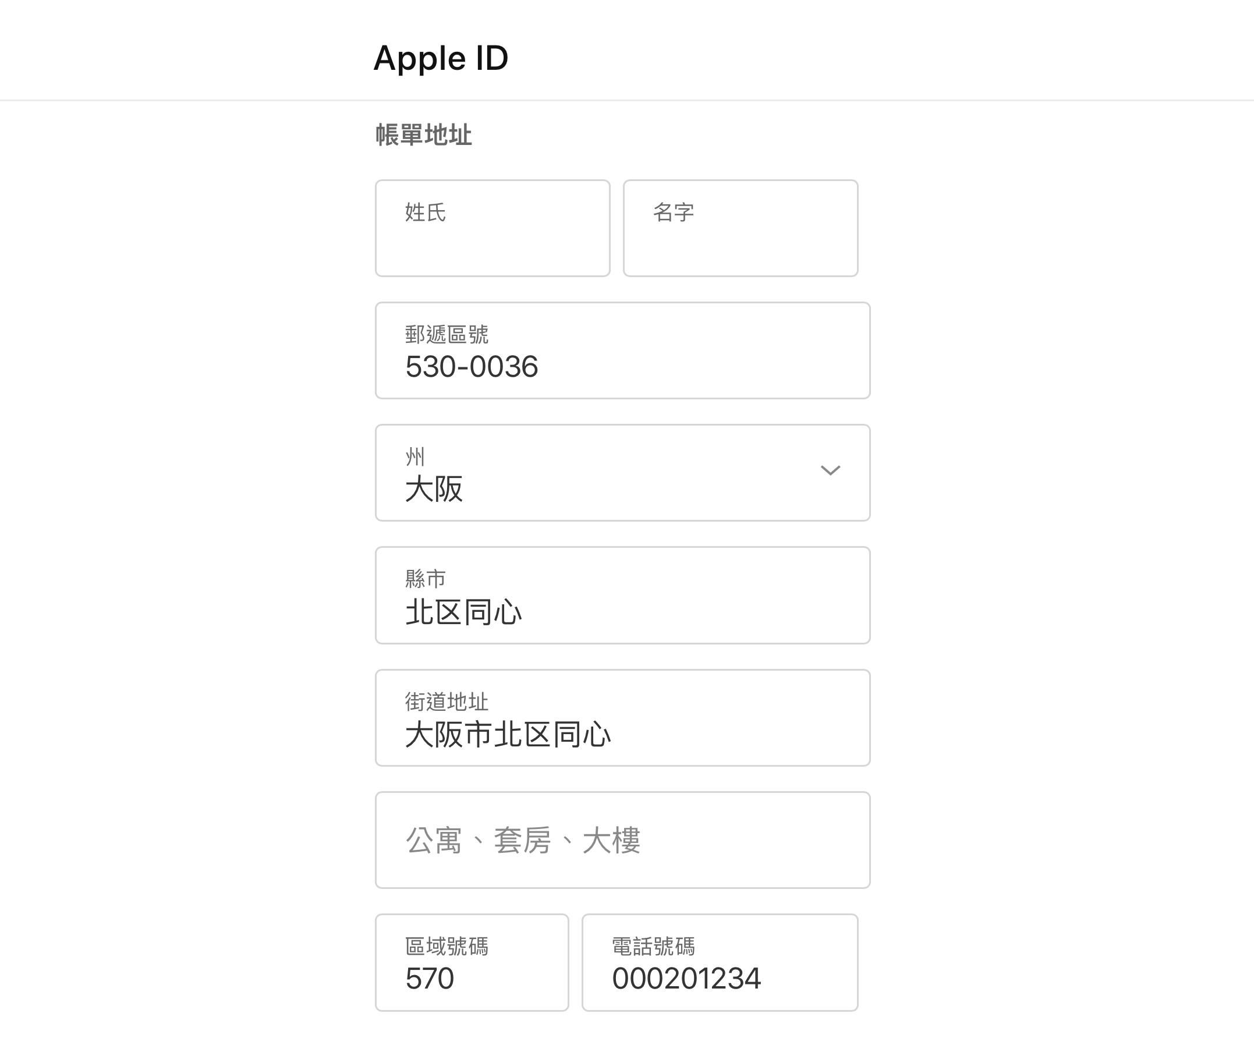The height and width of the screenshot is (1038, 1254).
Task: Click the 郵遞區號 postal code field
Action: [x=623, y=350]
